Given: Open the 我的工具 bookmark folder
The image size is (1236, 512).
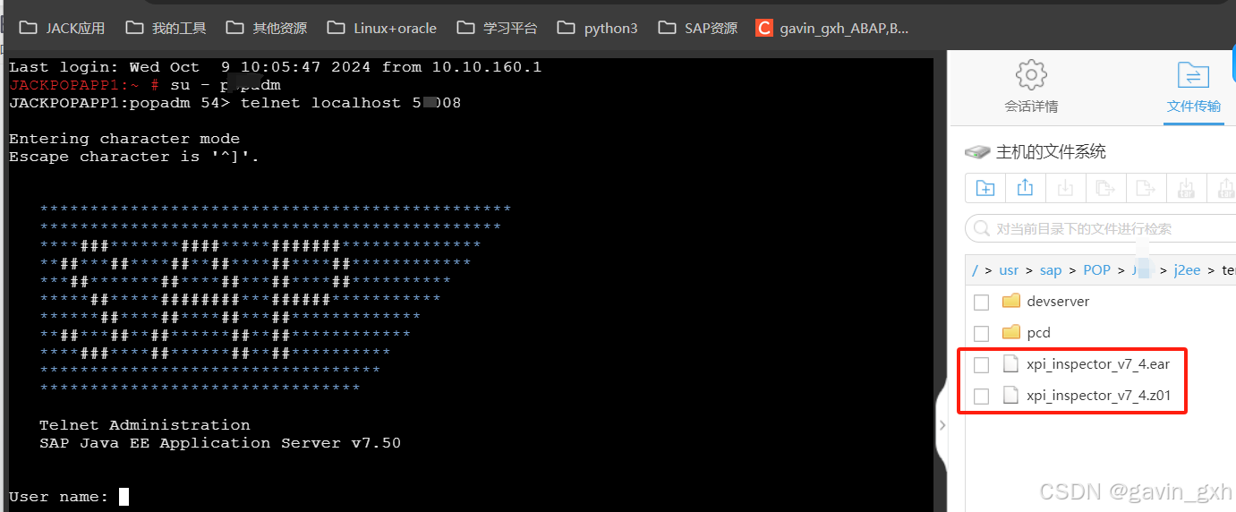Looking at the screenshot, I should pyautogui.click(x=166, y=28).
